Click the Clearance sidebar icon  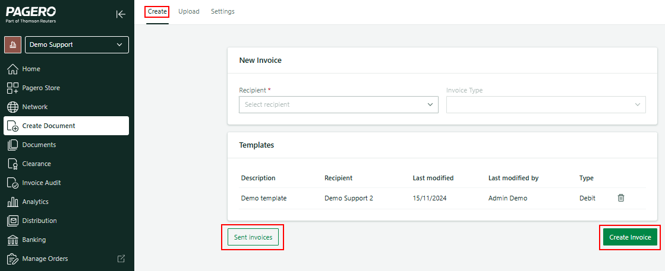(12, 164)
